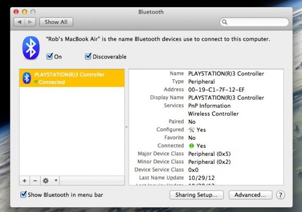Open Bluetooth help with question mark button
This screenshot has height=212, width=302.
pyautogui.click(x=280, y=195)
